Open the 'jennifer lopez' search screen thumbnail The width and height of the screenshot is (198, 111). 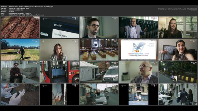pos(59,27)
